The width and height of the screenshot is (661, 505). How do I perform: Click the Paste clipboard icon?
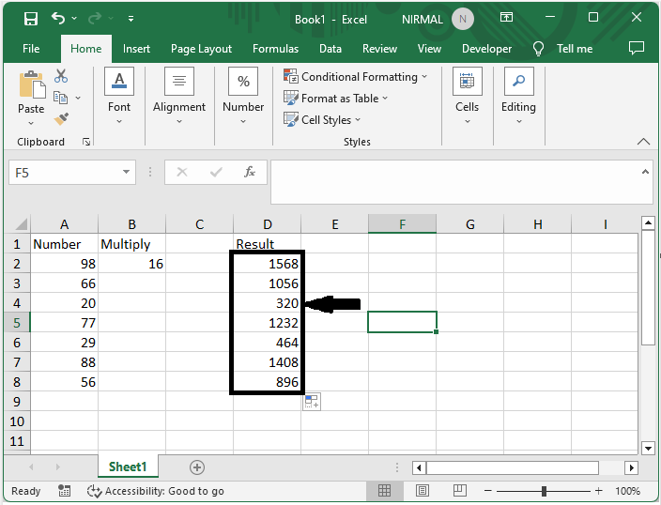coord(31,85)
